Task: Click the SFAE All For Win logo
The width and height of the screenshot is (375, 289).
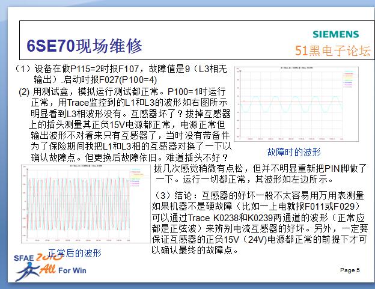Action: click(50, 267)
